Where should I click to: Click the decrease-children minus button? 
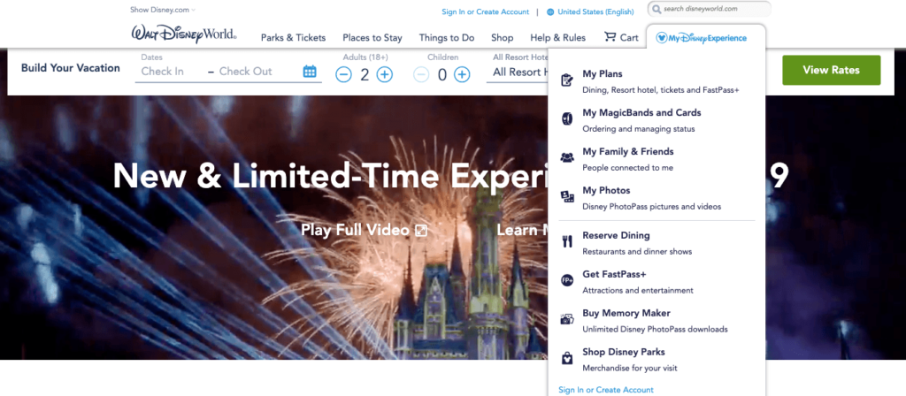coord(421,74)
